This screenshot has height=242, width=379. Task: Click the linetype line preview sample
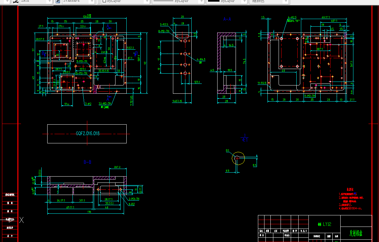click(x=163, y=1)
